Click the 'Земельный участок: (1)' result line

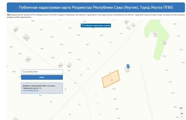coord(32,88)
